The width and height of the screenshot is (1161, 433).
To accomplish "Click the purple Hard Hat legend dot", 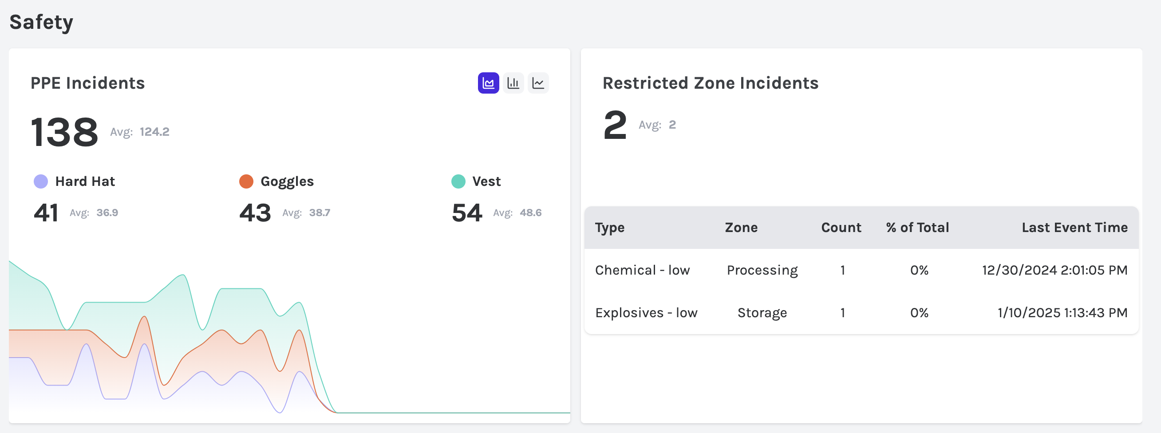I will [x=41, y=181].
